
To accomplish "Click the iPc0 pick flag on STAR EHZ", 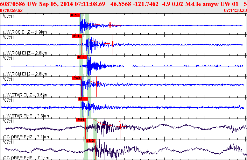I will click(x=77, y=78).
